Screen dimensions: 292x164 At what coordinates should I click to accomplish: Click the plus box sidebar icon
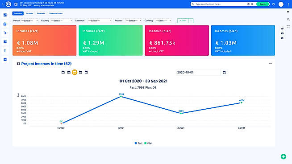pos(5,60)
